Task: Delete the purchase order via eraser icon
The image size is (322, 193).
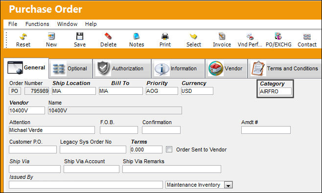Action: (x=108, y=36)
